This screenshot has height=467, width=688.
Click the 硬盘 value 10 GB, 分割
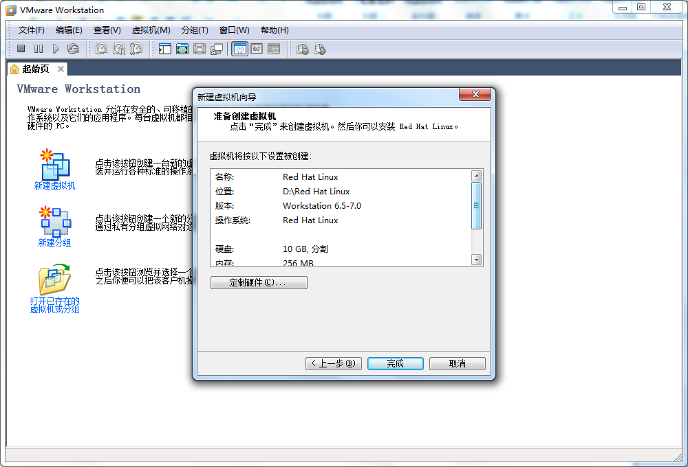[x=305, y=249]
